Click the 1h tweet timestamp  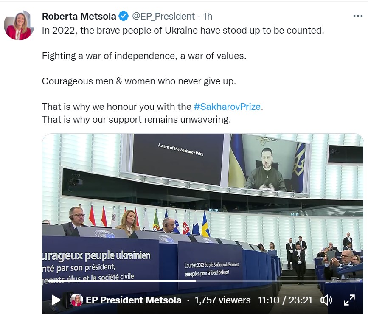tap(208, 16)
